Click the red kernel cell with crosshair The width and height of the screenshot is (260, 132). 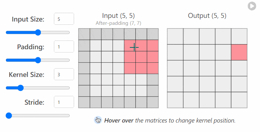[x=130, y=46]
